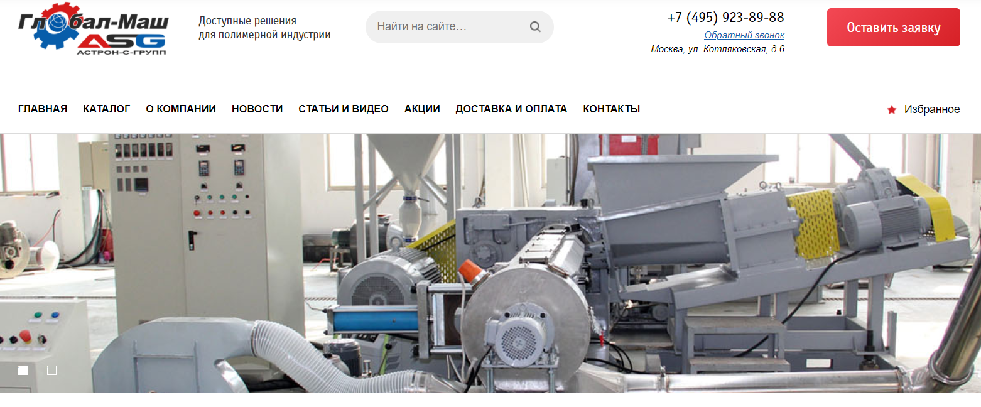Focus the 'Найти на сайте' search field

pos(459,27)
